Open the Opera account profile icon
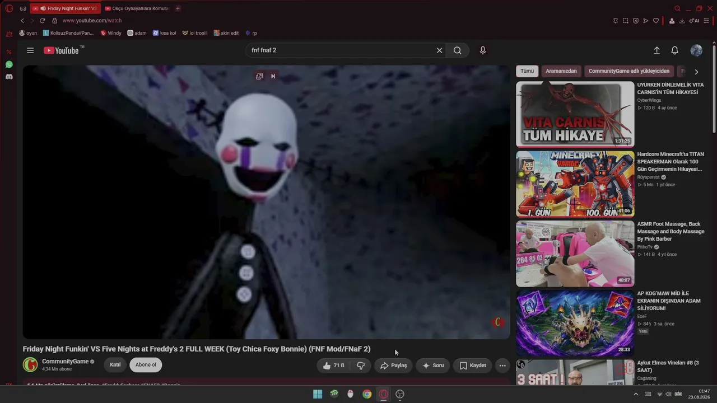Screen dimensions: 717x403 [672, 21]
